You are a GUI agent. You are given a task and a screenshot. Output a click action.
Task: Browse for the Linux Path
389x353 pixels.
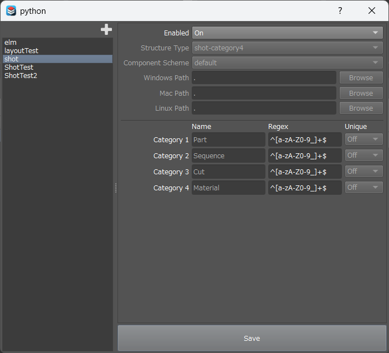click(361, 108)
